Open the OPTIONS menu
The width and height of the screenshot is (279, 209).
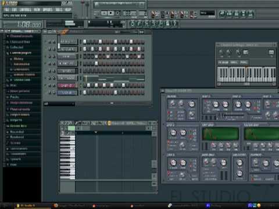[x=48, y=9]
